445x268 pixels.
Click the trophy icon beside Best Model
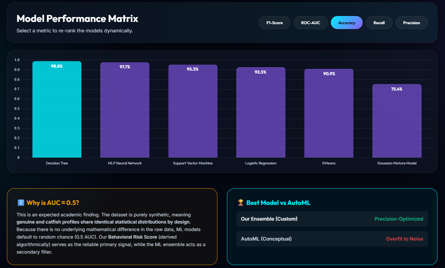coord(240,203)
